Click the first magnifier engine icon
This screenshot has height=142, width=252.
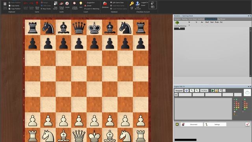pyautogui.click(x=192, y=91)
